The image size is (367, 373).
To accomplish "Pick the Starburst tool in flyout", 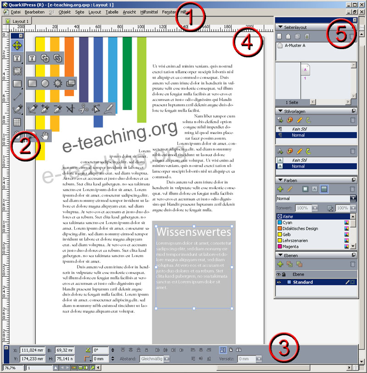I will pos(57,83).
